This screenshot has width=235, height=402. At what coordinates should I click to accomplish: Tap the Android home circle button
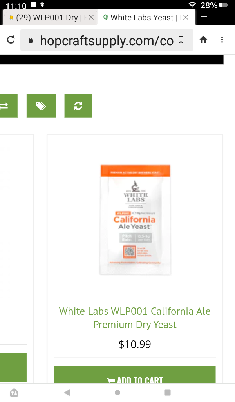coord(117,393)
